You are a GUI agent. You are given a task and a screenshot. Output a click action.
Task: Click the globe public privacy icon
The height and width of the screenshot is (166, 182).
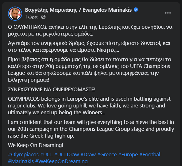(43, 17)
